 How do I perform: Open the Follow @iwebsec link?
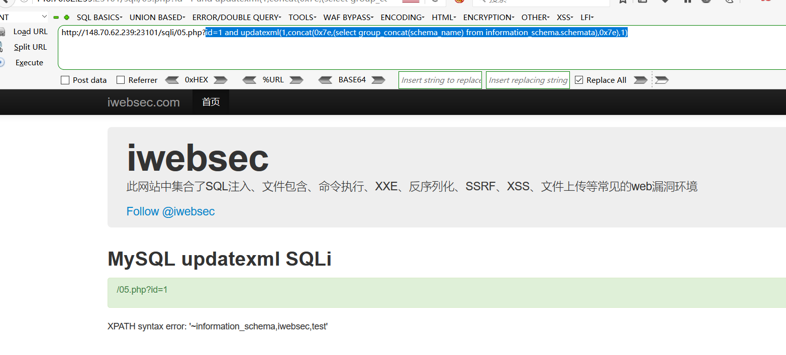pos(170,211)
